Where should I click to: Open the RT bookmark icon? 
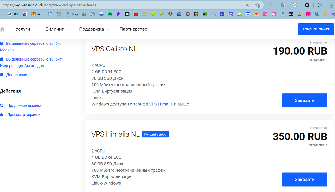205,14
